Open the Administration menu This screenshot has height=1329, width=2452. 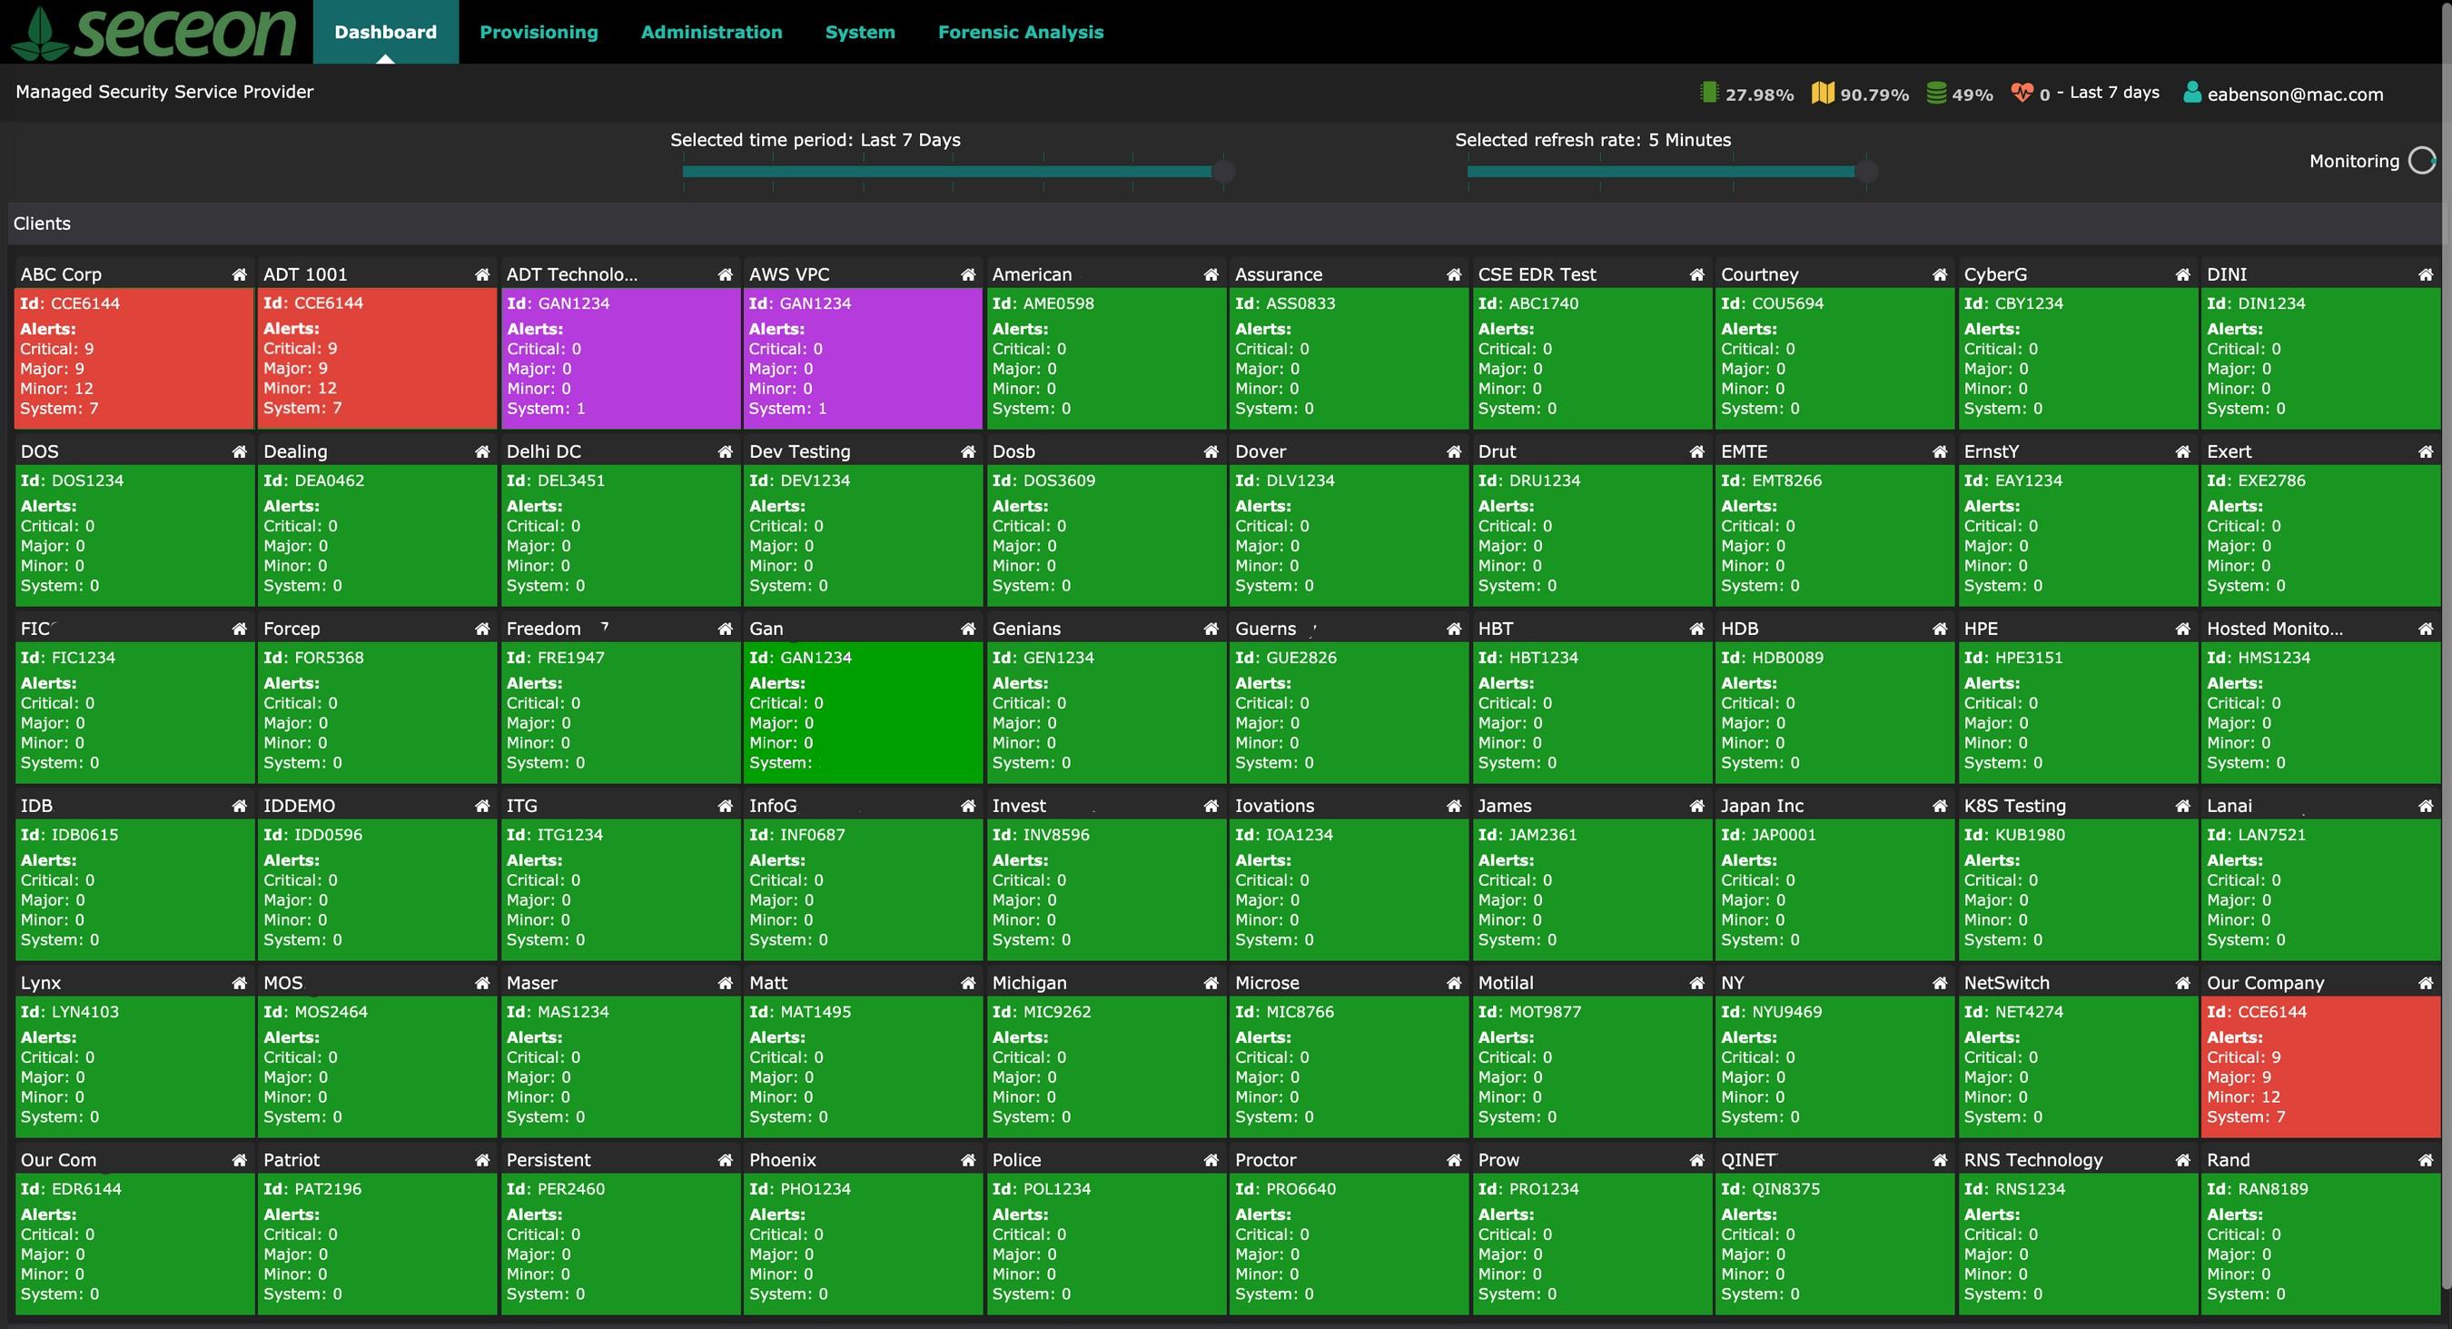click(x=711, y=33)
